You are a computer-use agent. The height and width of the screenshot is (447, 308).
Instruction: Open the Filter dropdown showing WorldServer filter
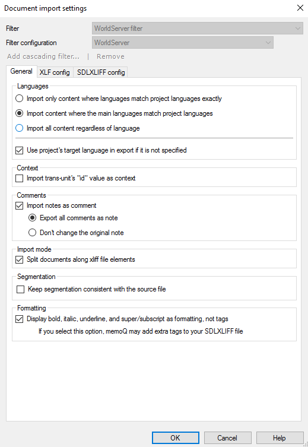(x=198, y=28)
